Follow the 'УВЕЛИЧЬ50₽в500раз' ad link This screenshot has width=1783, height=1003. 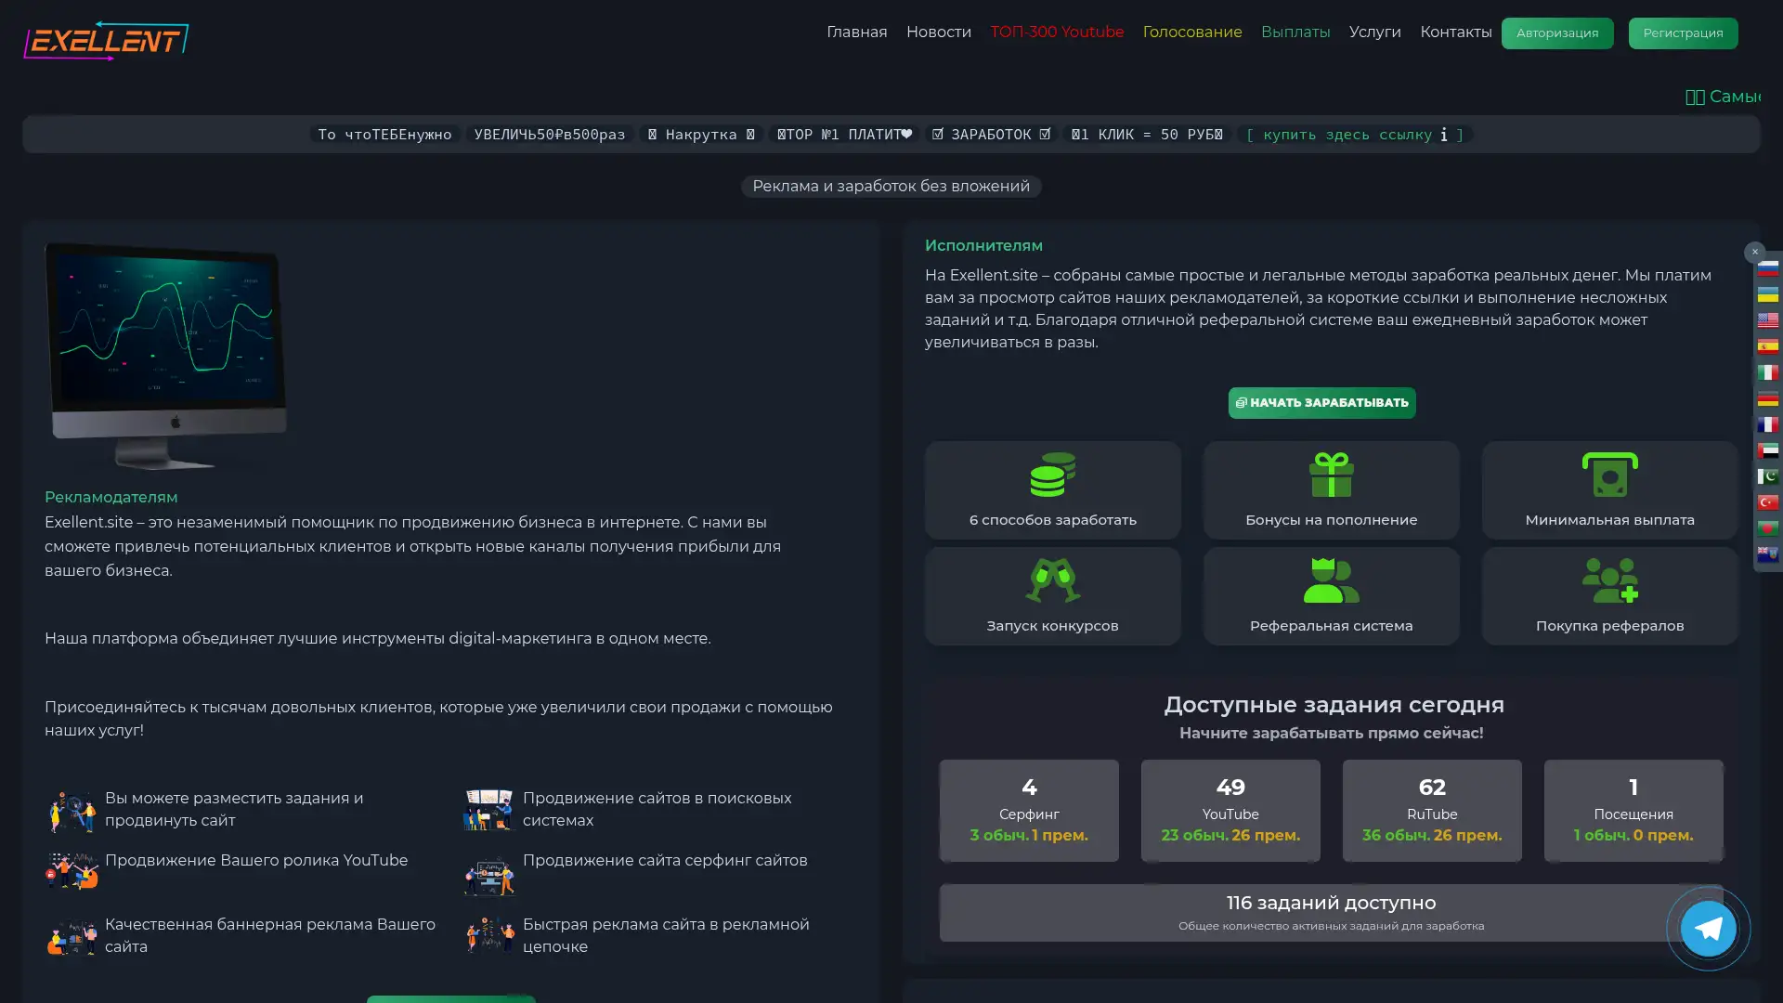(550, 135)
